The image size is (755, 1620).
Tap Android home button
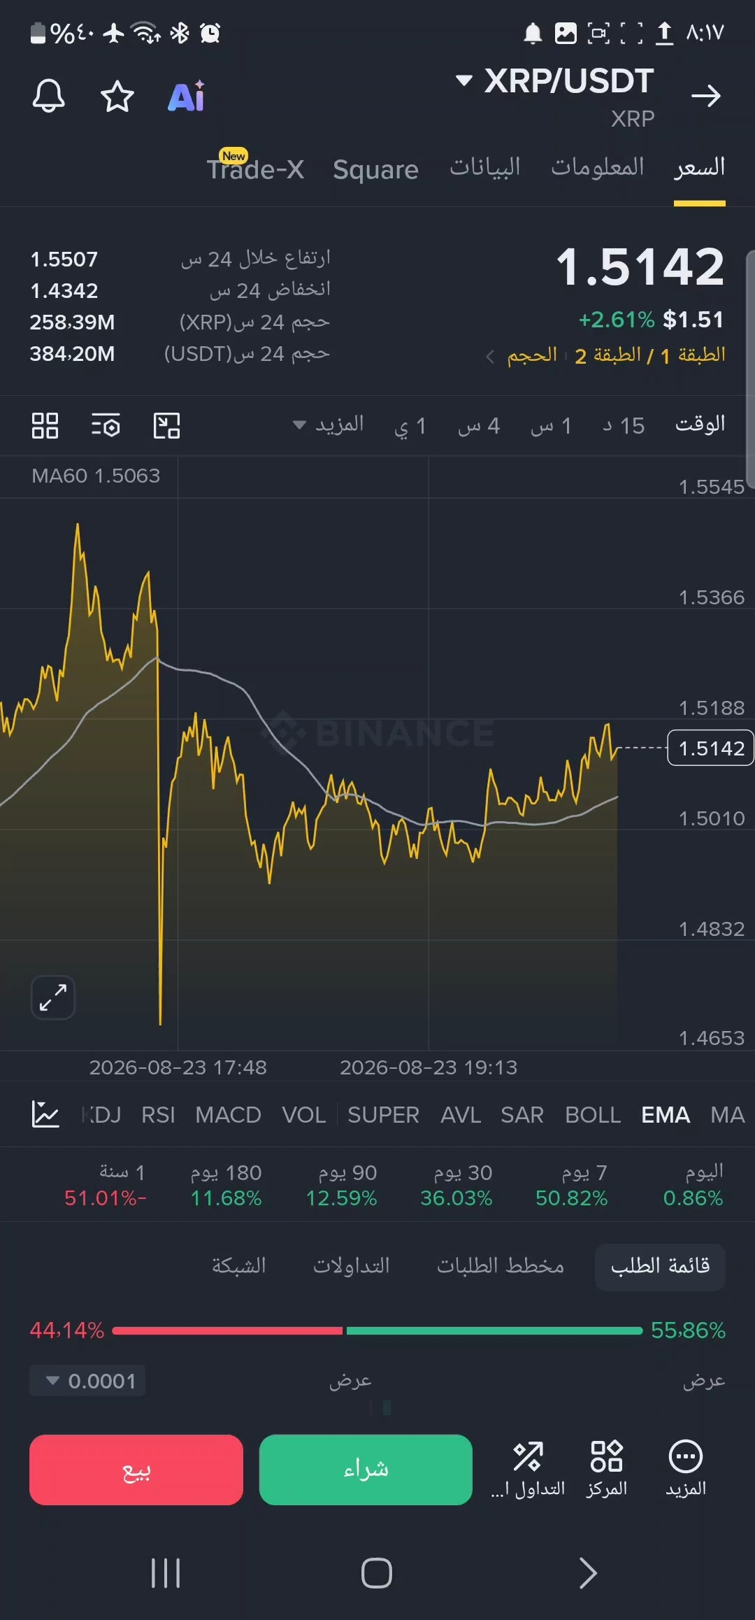click(x=377, y=1573)
